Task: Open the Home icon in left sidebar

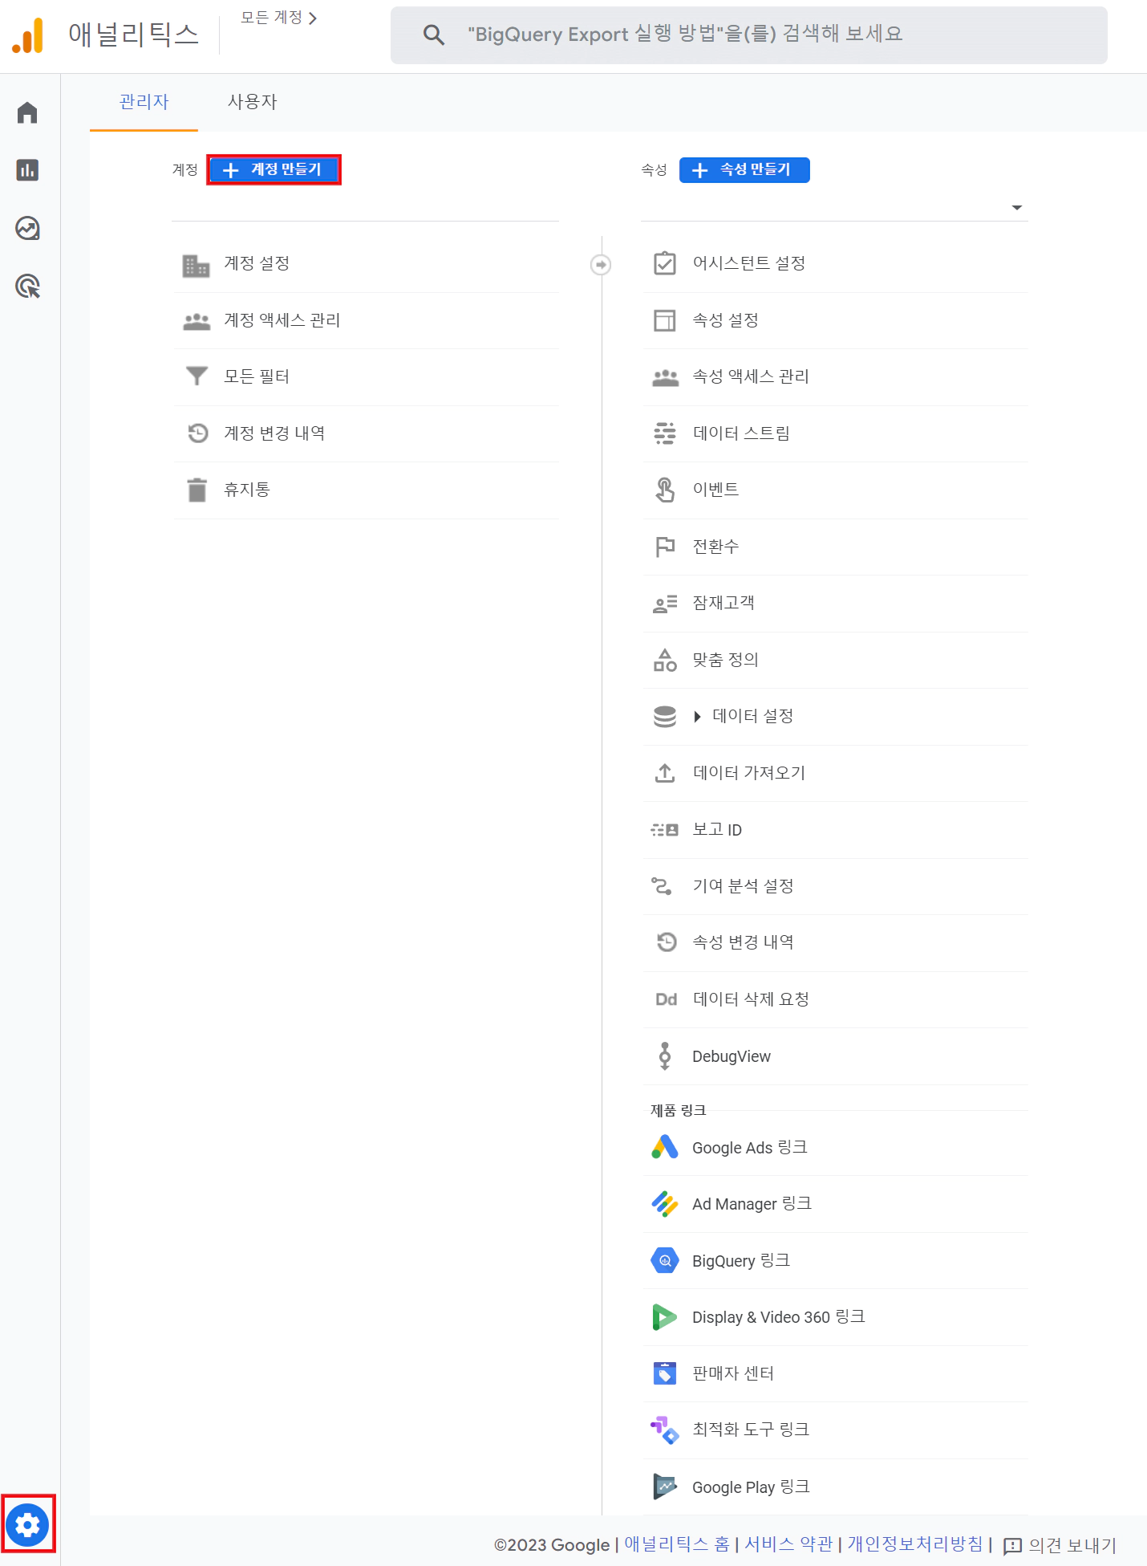Action: (x=27, y=112)
